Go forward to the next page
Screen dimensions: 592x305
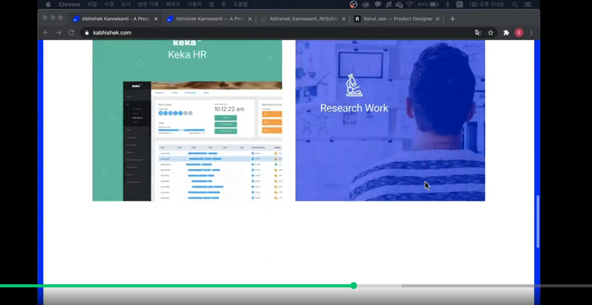(58, 33)
